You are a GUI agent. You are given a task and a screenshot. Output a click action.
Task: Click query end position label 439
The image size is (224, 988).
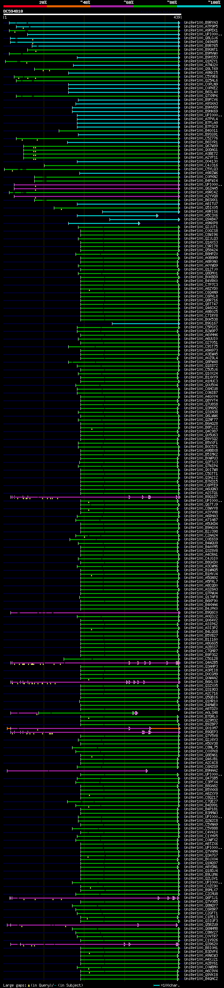pyautogui.click(x=176, y=17)
